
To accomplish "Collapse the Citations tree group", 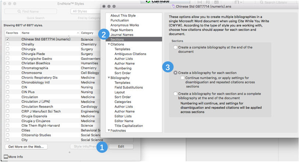I will coord(108,44).
